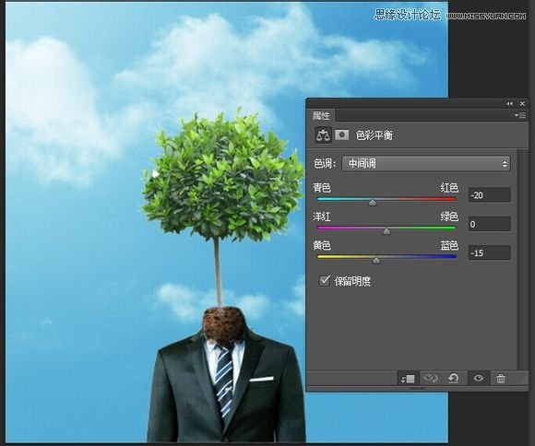Collapse panel with double-arrow icon
Viewport: 535px width, 446px height.
pos(509,103)
